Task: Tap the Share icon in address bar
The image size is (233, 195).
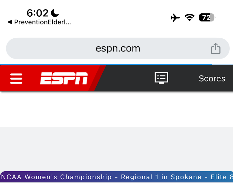Action: [215, 48]
